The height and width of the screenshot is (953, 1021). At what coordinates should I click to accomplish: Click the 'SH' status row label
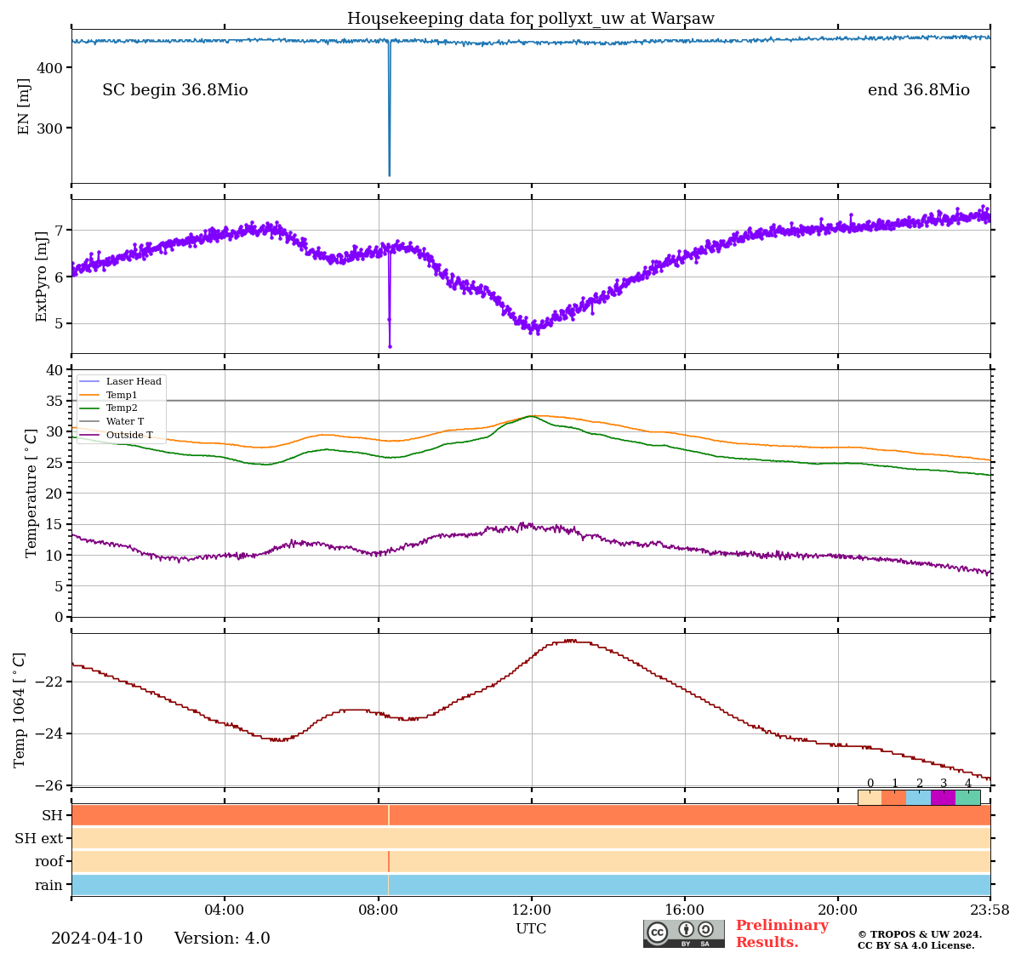pos(53,816)
